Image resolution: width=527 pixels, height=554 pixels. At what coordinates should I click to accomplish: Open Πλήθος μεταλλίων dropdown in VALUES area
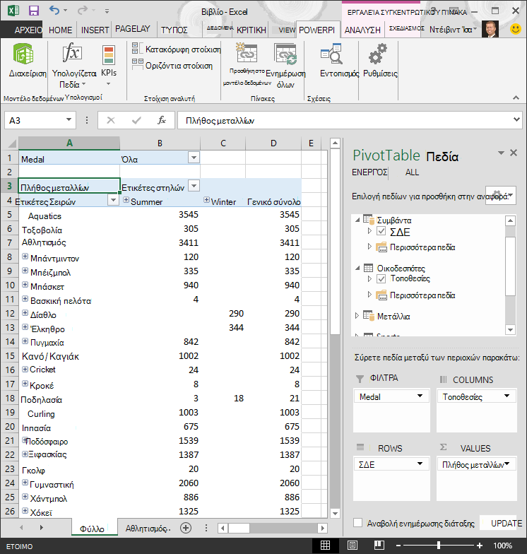[x=507, y=464]
